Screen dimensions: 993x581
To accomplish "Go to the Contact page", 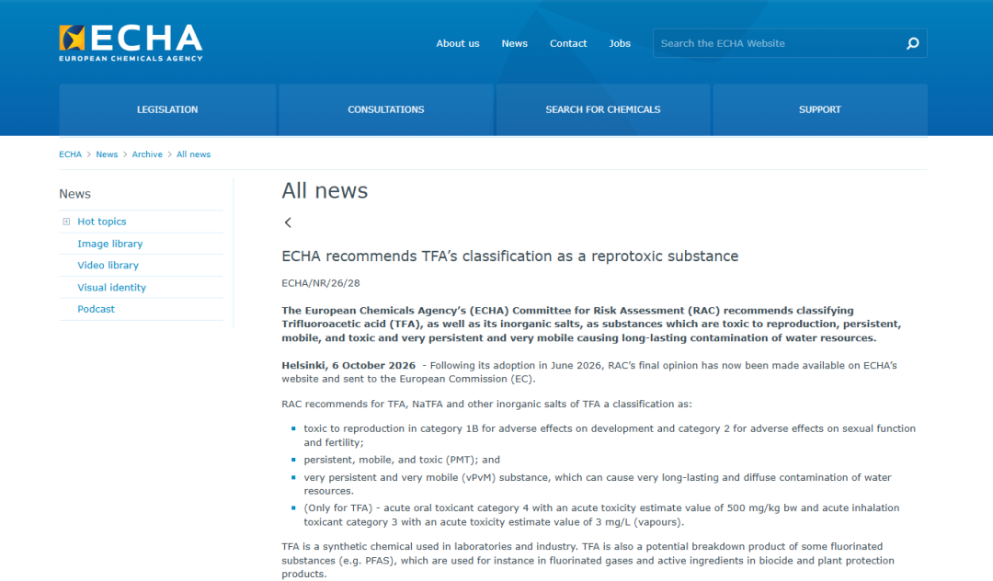I will pyautogui.click(x=568, y=44).
